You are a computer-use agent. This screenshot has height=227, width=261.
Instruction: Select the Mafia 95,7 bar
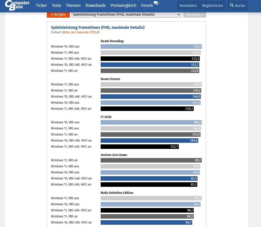coord(151,198)
